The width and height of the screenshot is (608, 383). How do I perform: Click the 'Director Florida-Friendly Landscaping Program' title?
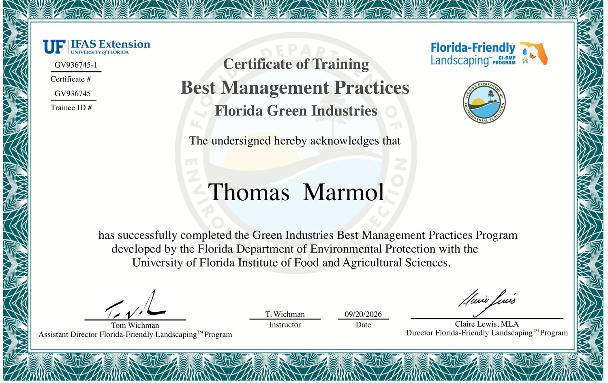(x=487, y=333)
